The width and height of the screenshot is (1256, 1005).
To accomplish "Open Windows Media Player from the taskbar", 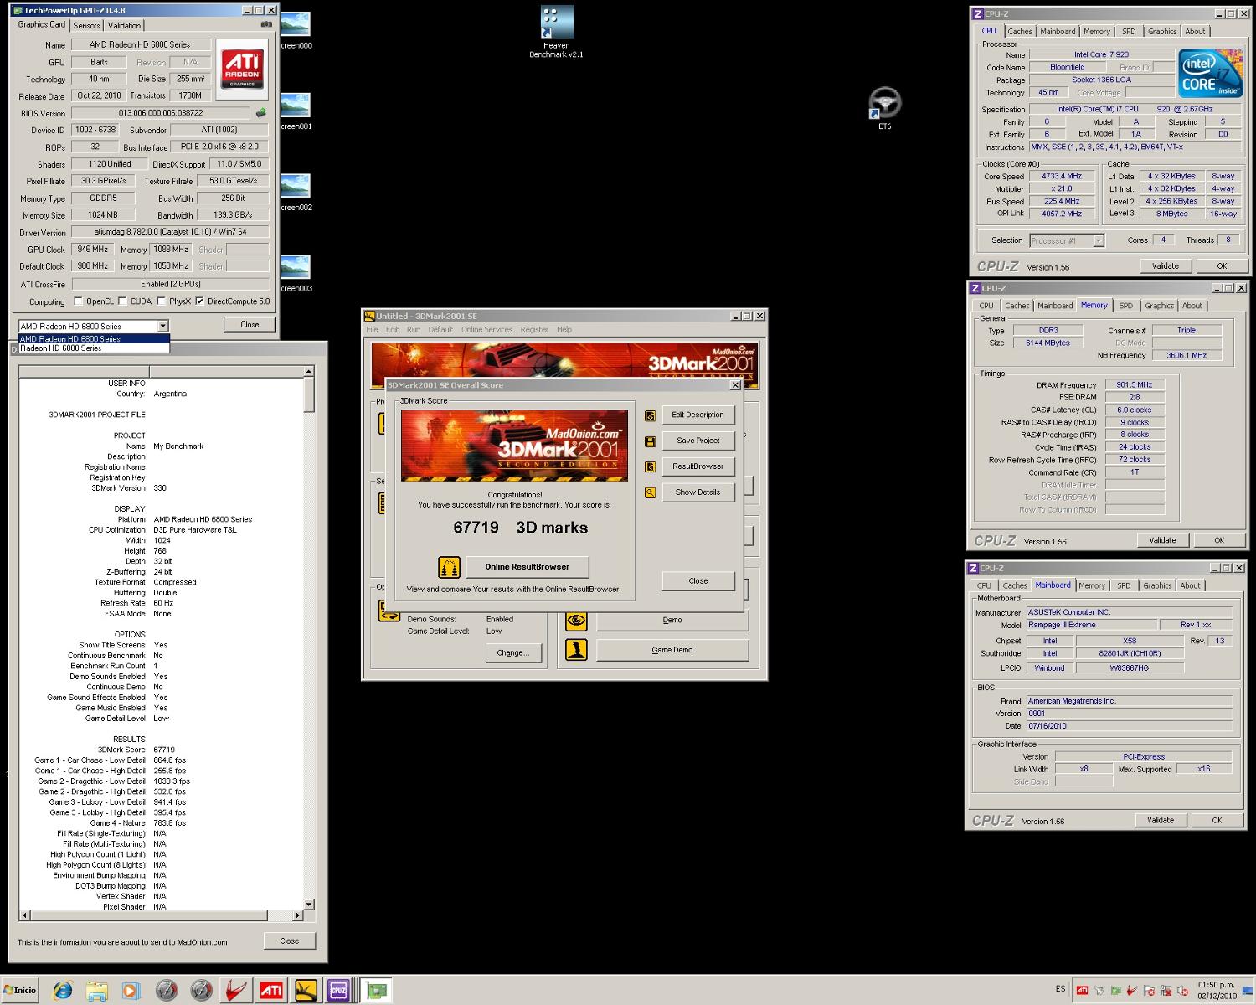I will click(131, 991).
